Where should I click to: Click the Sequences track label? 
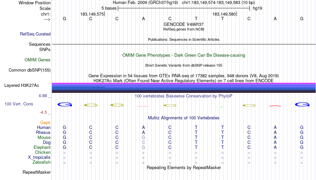tap(40, 44)
